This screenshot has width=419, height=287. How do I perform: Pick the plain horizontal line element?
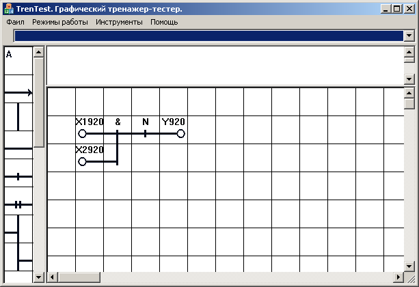[x=18, y=145]
